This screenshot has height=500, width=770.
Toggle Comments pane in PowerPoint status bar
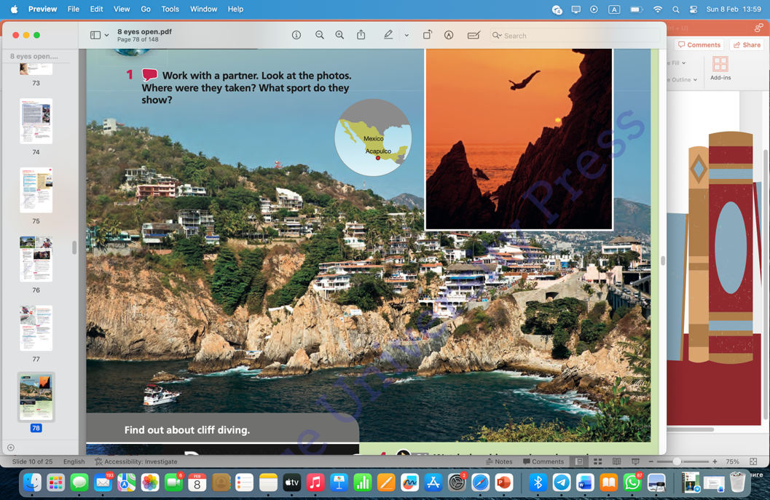click(543, 461)
